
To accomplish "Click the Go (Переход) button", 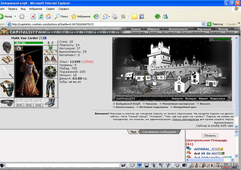I will [215, 24].
